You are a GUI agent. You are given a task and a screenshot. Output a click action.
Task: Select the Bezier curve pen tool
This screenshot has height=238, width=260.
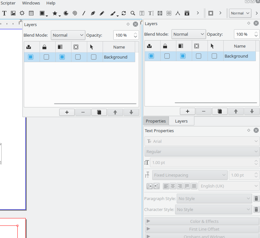(x=93, y=13)
